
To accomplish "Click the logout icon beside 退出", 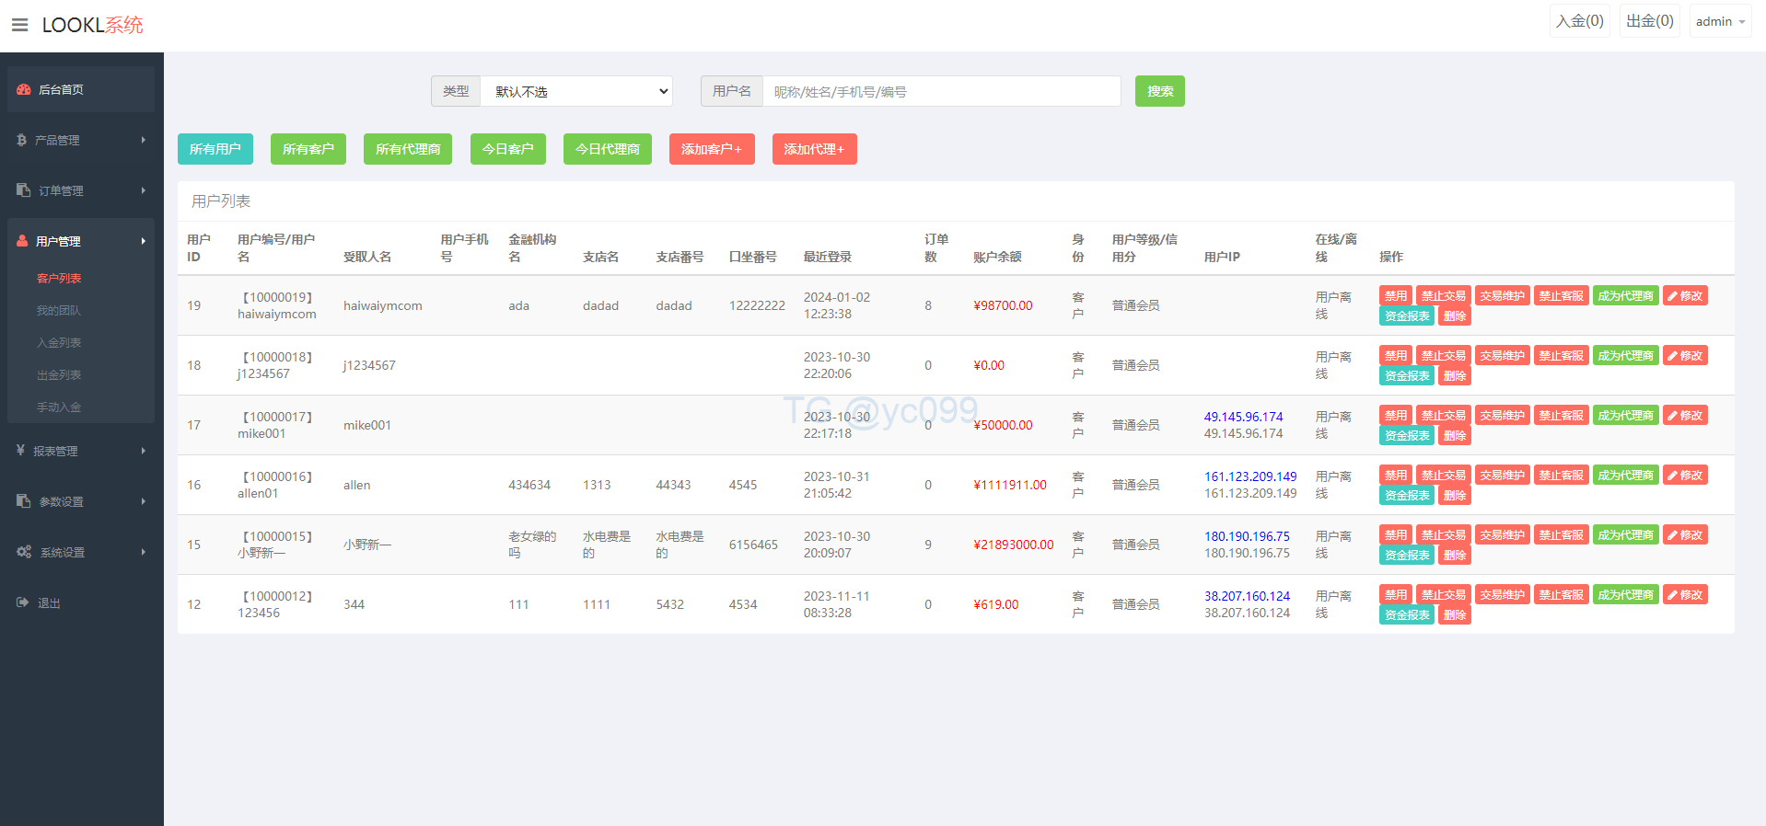I will (23, 602).
